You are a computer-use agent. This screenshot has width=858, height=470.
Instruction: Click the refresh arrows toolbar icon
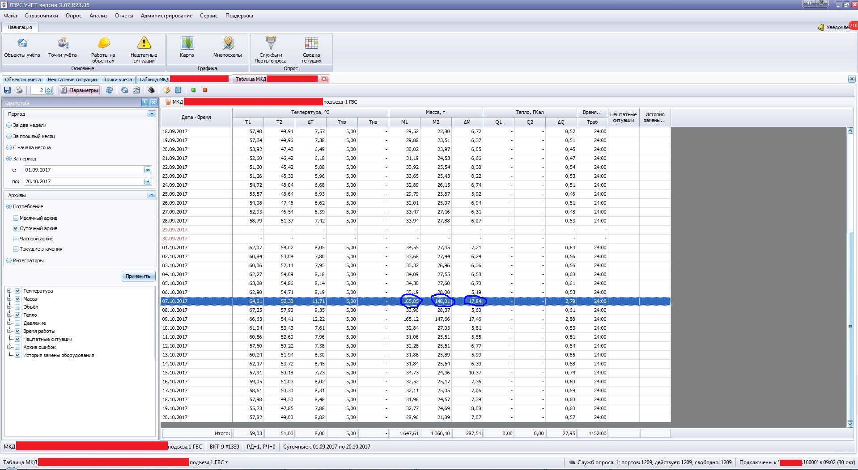[x=109, y=90]
